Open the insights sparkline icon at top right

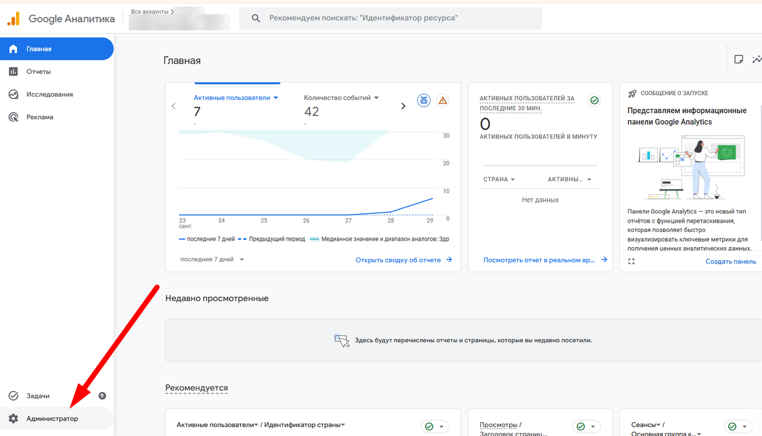(757, 59)
